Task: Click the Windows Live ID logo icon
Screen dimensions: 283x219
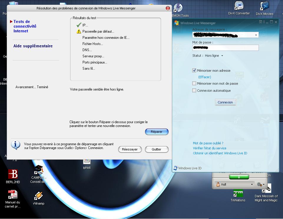Action: [176, 168]
